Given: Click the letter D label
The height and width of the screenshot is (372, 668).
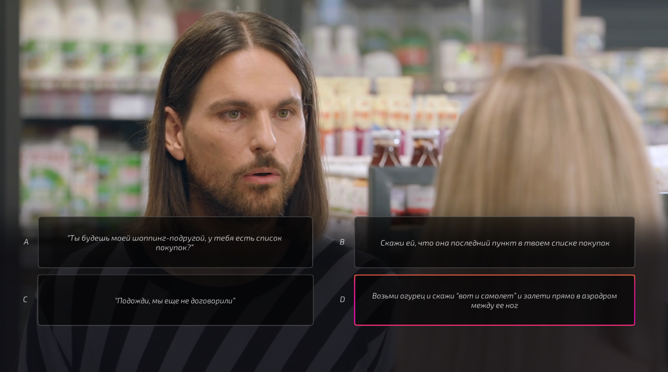Looking at the screenshot, I should coord(342,300).
